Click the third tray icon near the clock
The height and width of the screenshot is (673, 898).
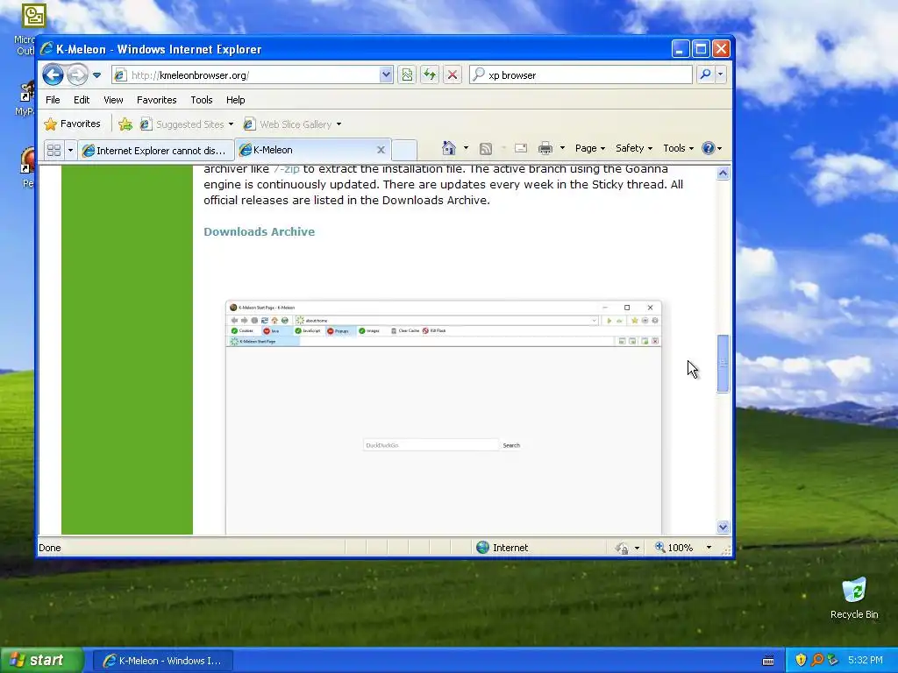[833, 661]
